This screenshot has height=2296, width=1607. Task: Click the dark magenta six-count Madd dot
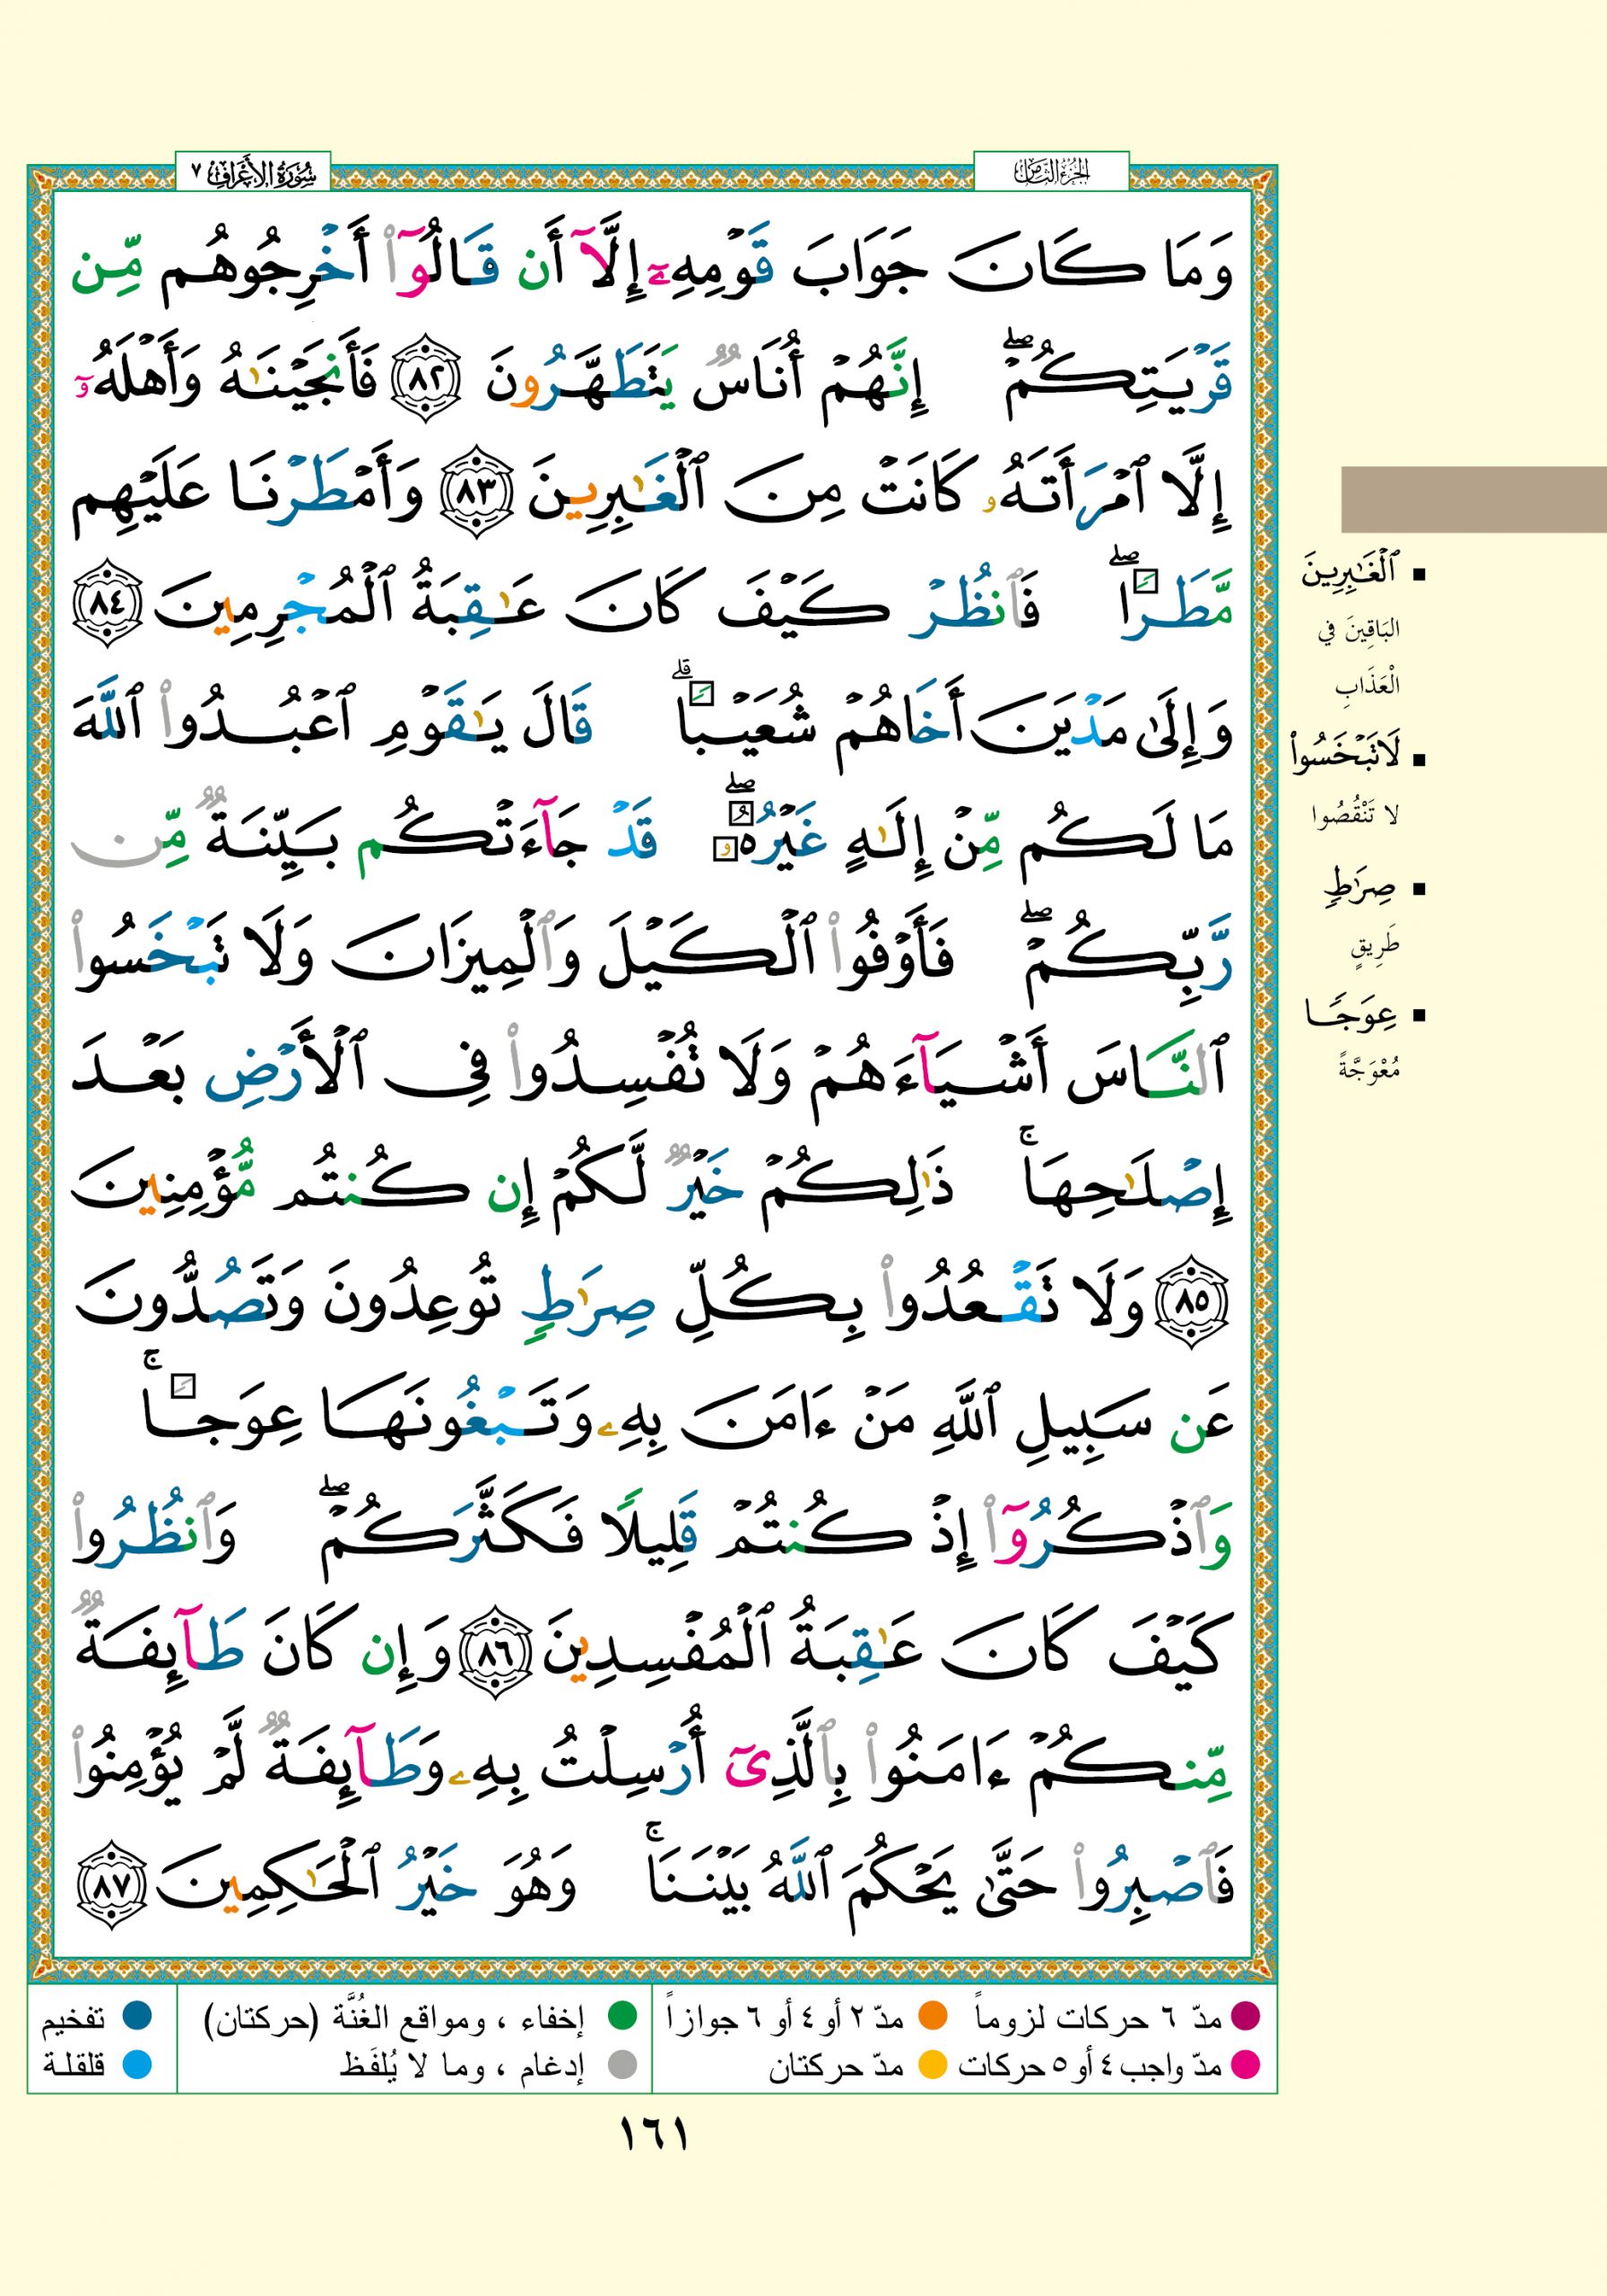(1245, 2016)
